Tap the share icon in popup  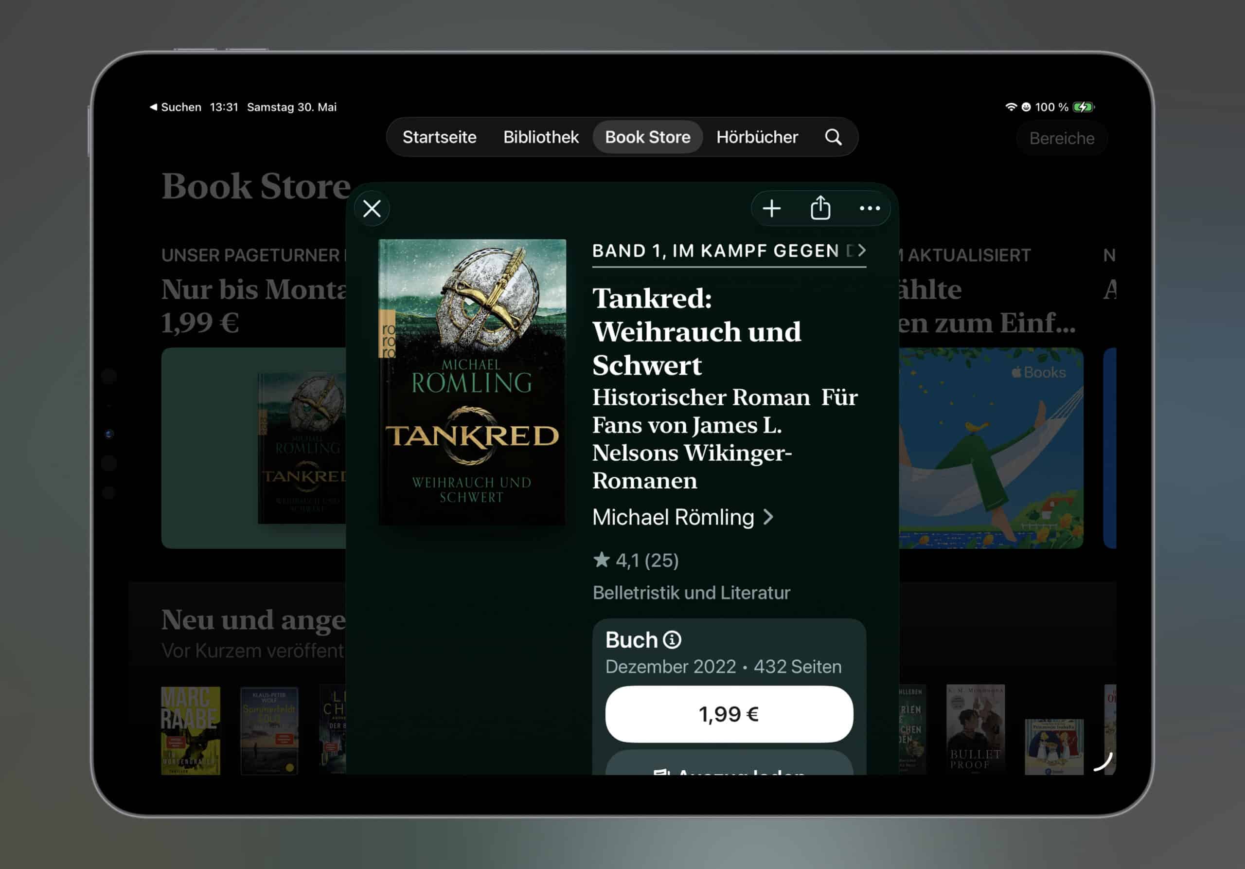pos(820,208)
